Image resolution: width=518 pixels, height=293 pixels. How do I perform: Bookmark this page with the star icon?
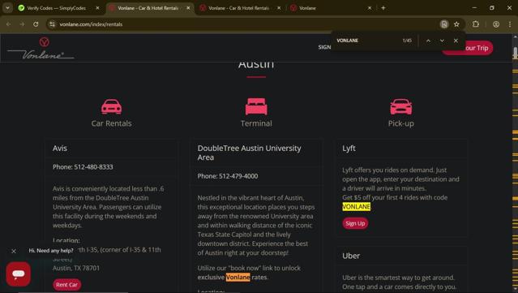point(456,24)
